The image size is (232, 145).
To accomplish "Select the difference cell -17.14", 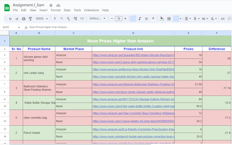I will (217, 88).
